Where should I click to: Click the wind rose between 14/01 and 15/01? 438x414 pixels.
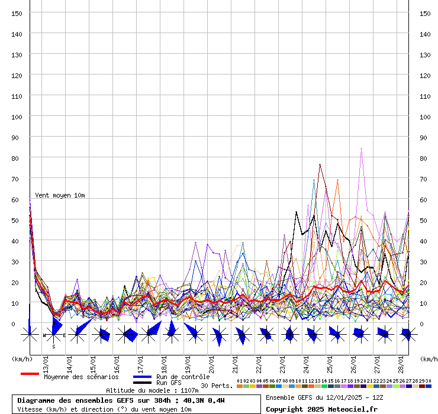click(x=77, y=335)
